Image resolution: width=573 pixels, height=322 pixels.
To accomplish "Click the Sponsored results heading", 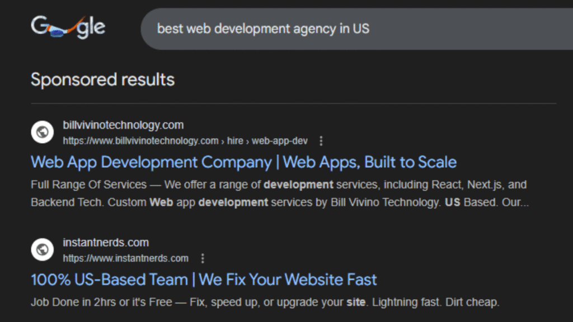I will (102, 79).
